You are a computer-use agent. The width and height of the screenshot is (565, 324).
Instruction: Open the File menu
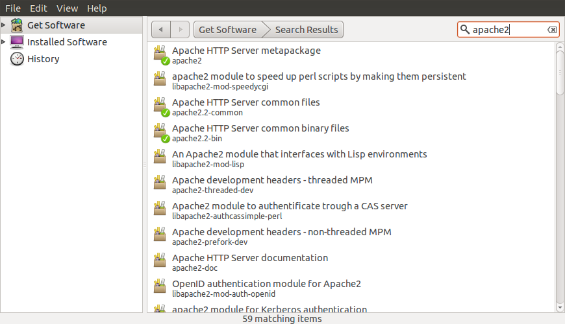click(13, 8)
